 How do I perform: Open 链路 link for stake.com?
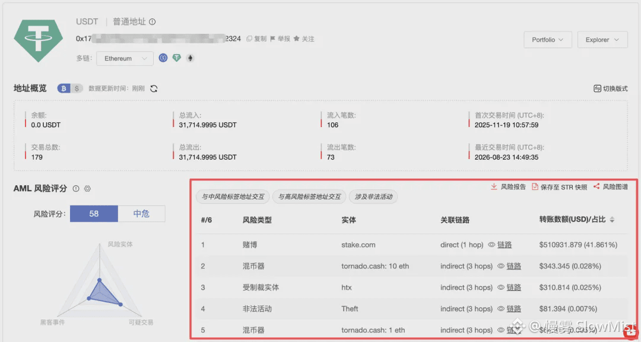point(504,245)
